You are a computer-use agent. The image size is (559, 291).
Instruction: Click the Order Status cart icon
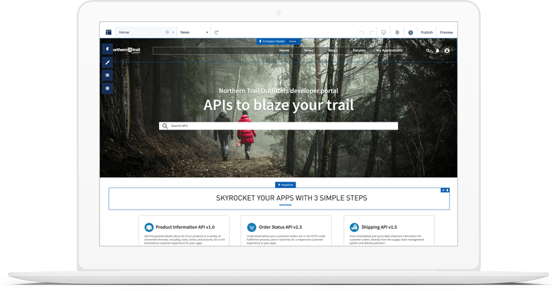(x=252, y=227)
